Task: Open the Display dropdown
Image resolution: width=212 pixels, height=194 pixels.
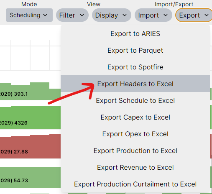Action: click(x=112, y=15)
